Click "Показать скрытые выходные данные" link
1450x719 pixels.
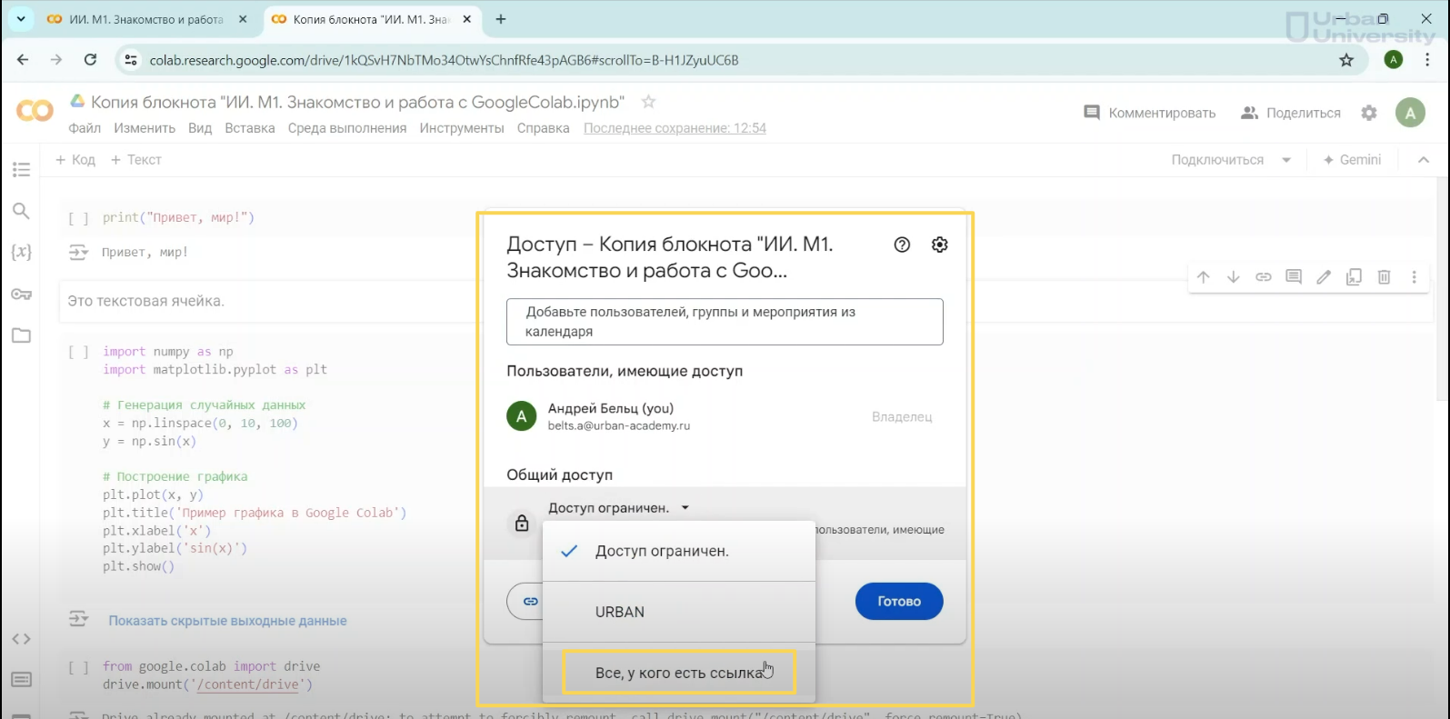[x=227, y=621]
